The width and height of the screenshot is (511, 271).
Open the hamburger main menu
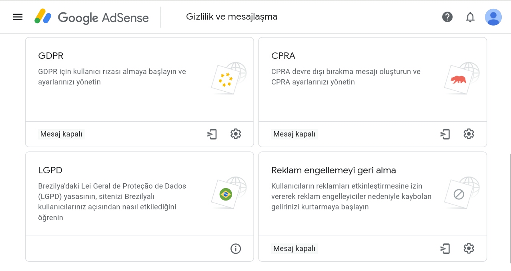[18, 17]
